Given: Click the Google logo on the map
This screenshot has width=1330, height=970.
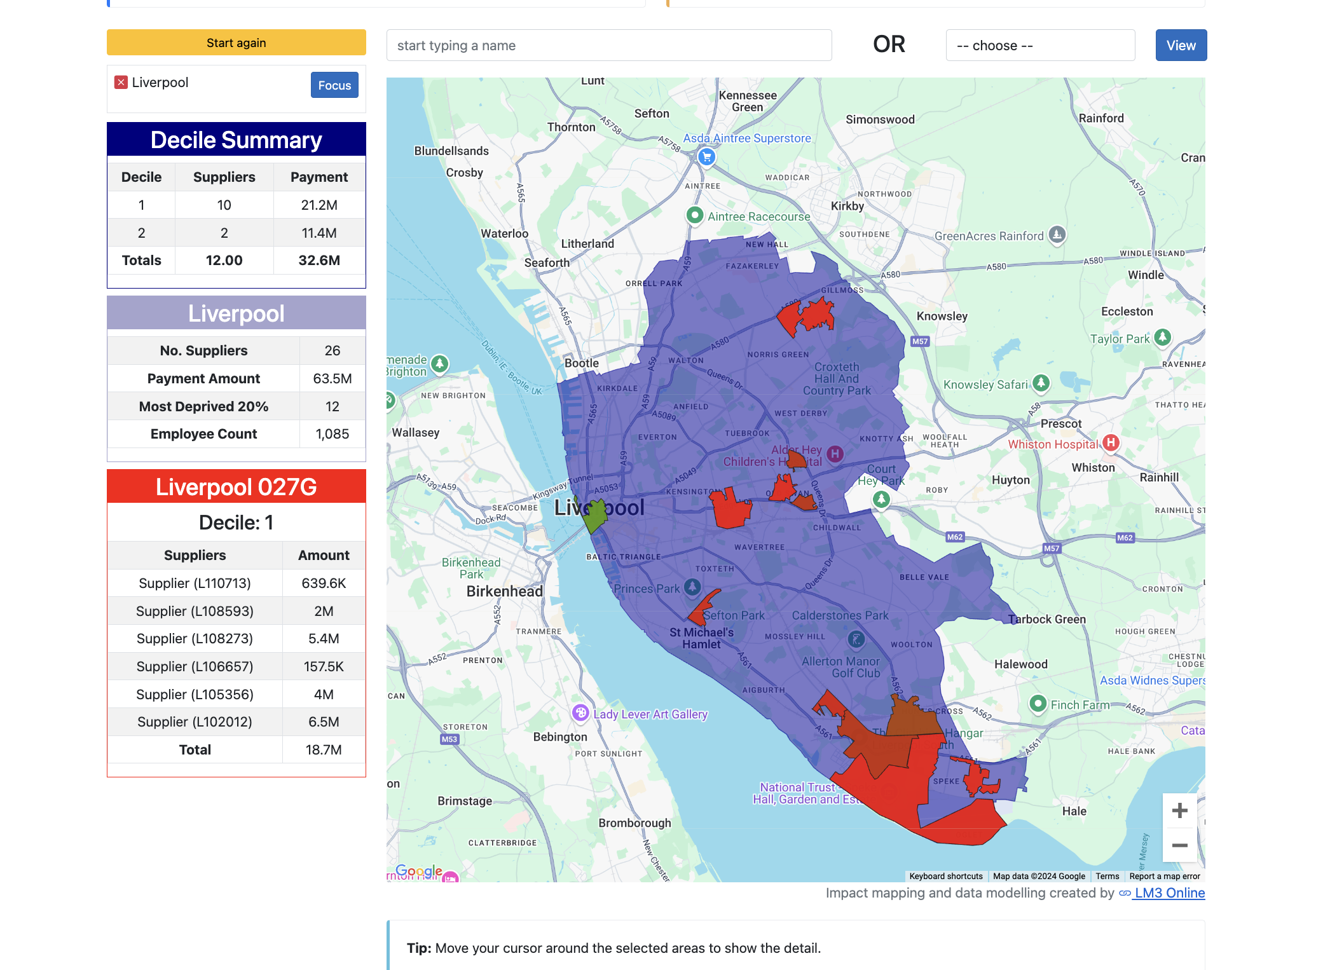Looking at the screenshot, I should click(x=418, y=871).
